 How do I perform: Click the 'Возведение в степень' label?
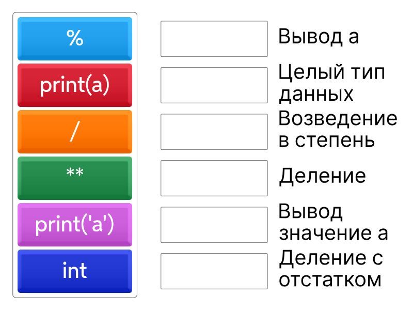338,129
